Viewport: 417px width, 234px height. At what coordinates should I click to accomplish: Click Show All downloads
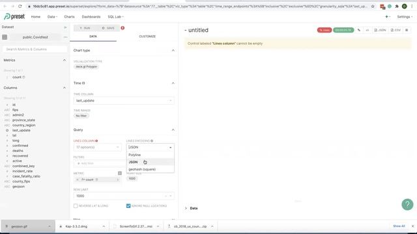tap(399, 226)
